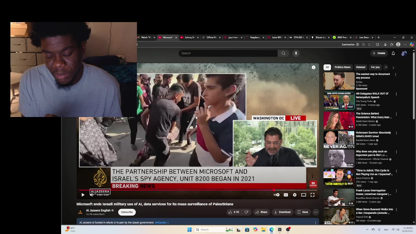Select the Politics News filter chip

(343, 67)
